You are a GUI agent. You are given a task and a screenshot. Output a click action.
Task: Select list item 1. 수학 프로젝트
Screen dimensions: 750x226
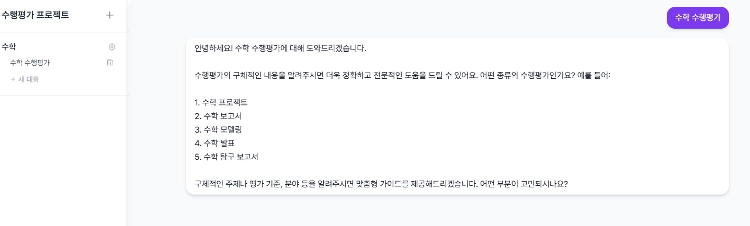point(221,102)
